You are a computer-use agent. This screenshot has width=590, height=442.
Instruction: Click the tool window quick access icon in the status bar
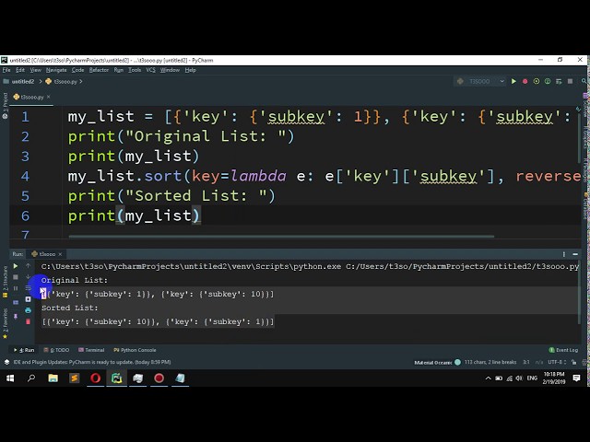6,362
